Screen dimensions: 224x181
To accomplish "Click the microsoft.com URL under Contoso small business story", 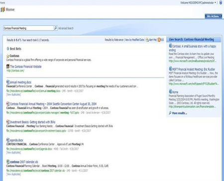I will click(193, 61).
